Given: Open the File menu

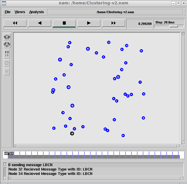Looking at the screenshot, I should click(x=8, y=12).
